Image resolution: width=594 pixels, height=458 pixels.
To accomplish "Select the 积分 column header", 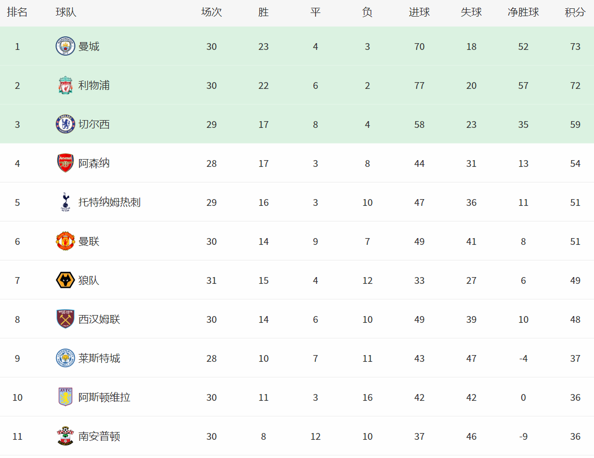I will (575, 12).
